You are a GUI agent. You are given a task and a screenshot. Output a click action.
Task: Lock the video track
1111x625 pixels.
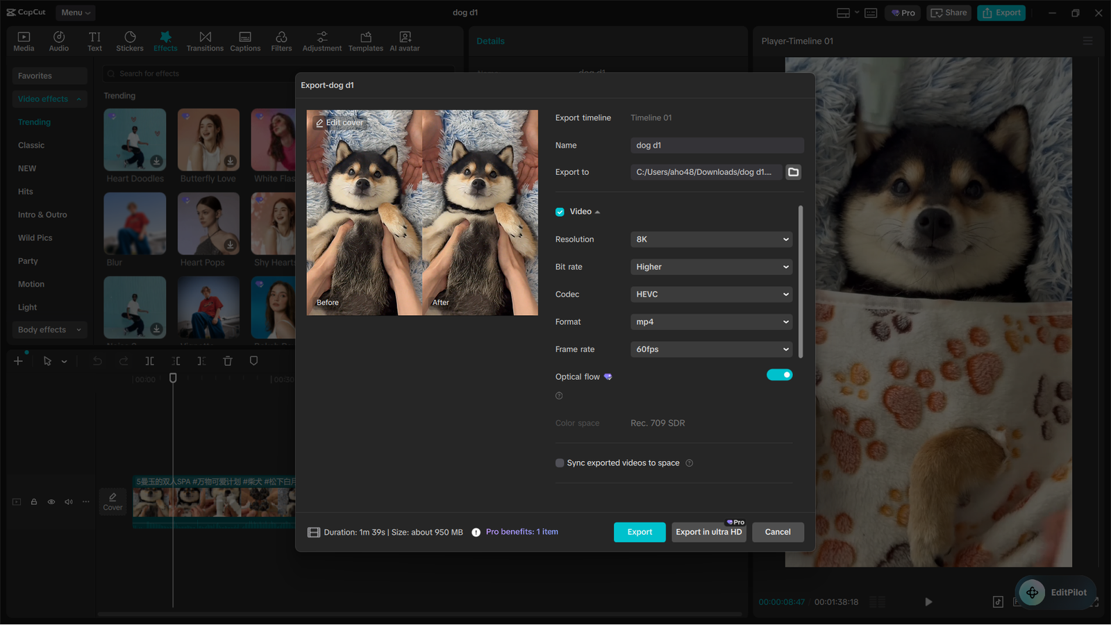coord(33,501)
